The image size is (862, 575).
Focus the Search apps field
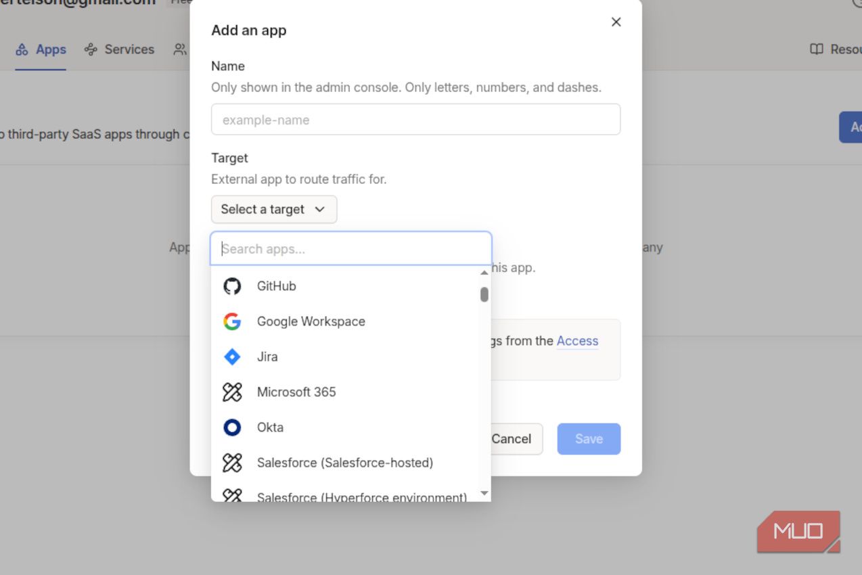tap(351, 249)
